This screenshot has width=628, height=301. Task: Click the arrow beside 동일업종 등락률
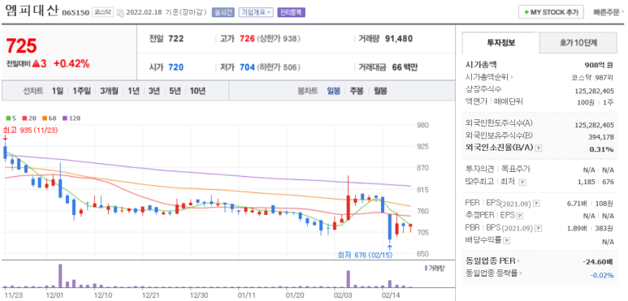click(522, 273)
